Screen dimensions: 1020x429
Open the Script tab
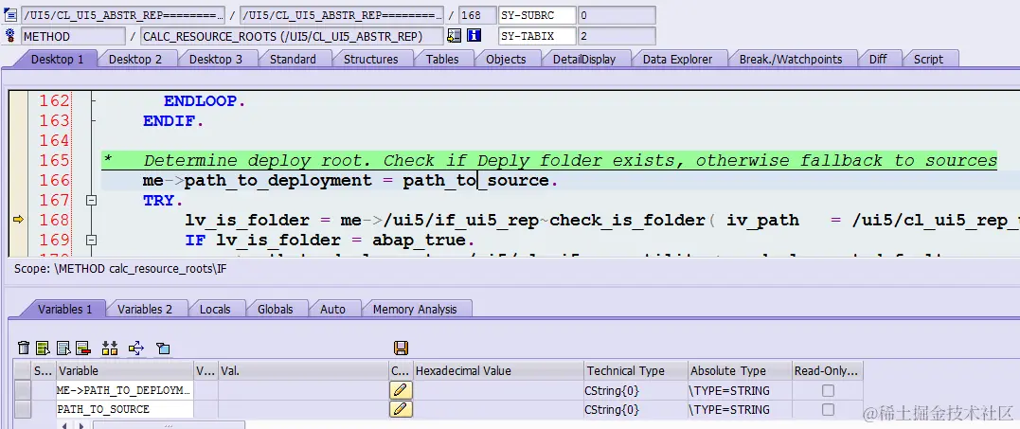tap(928, 59)
